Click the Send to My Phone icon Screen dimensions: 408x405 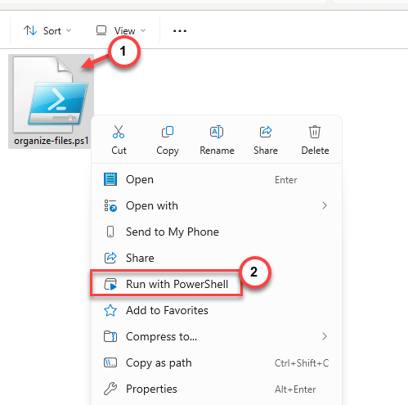click(110, 232)
